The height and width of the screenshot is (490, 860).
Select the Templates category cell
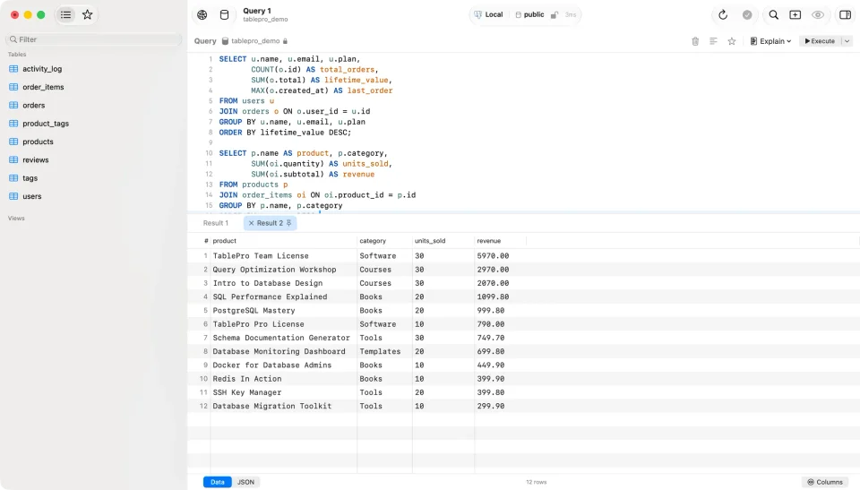click(384, 352)
